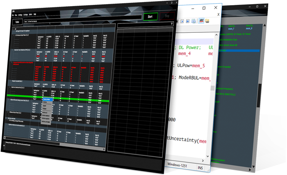Click the rear window scroll up arrow
The image size is (287, 175).
pos(264,25)
